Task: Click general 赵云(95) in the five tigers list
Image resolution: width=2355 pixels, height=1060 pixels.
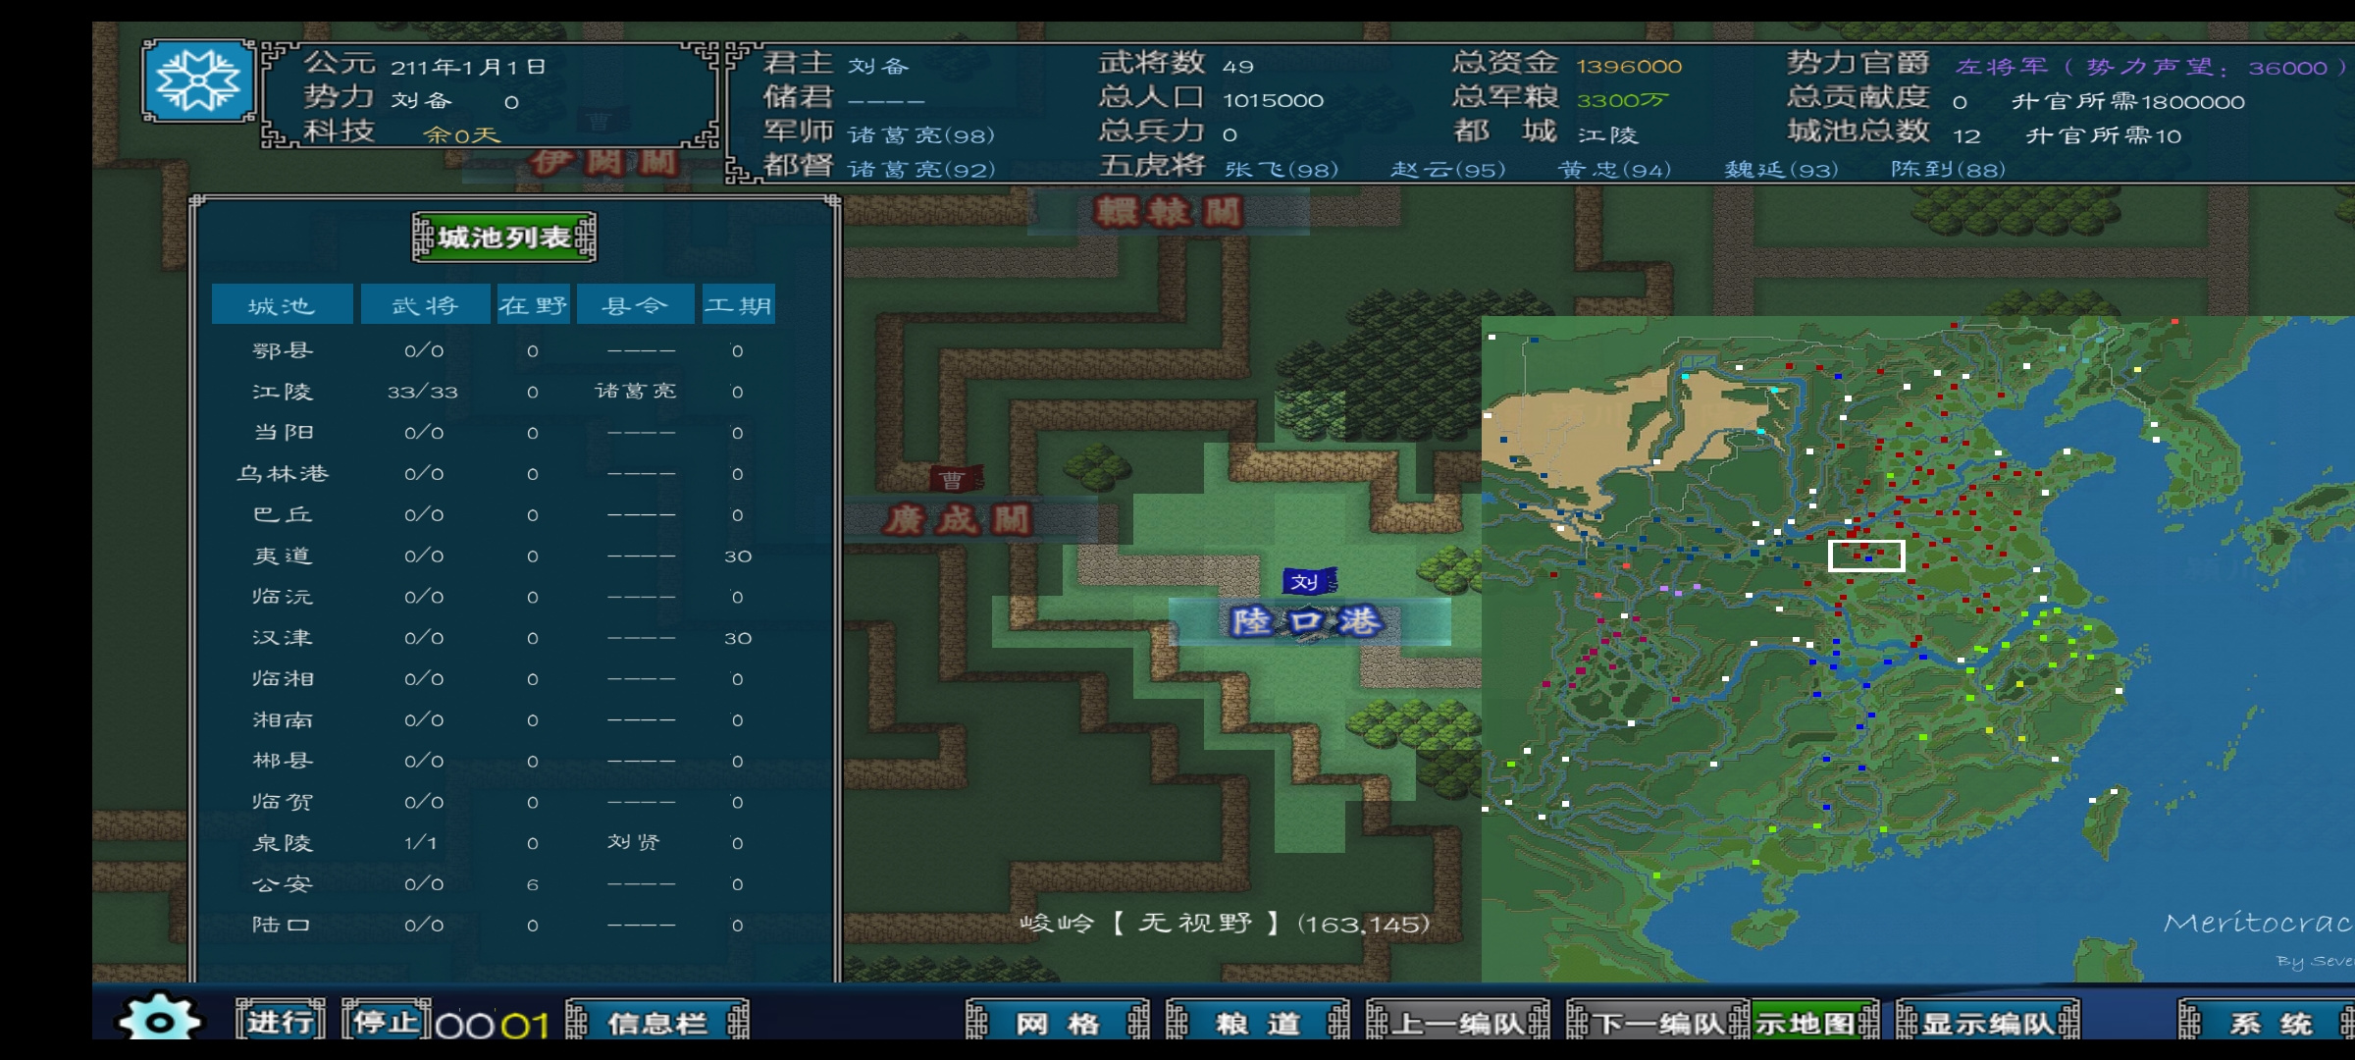Action: 1448,169
